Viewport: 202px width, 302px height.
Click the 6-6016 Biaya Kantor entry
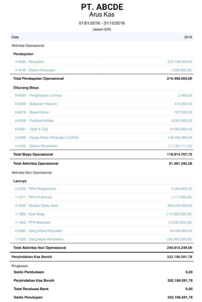pos(32,112)
